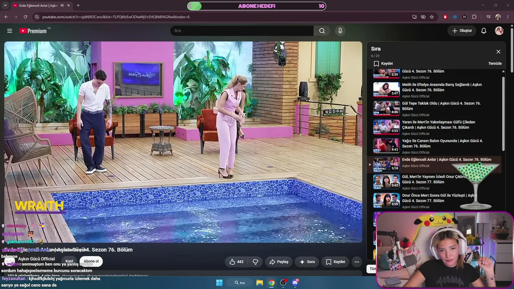Save the video using Kaydet below player
The width and height of the screenshot is (514, 289).
click(335, 262)
